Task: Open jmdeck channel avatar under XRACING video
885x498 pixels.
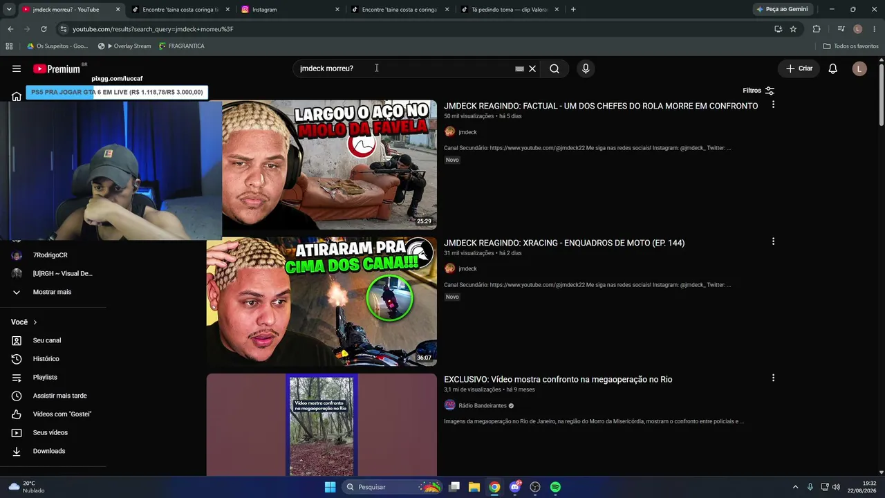Action: point(449,268)
